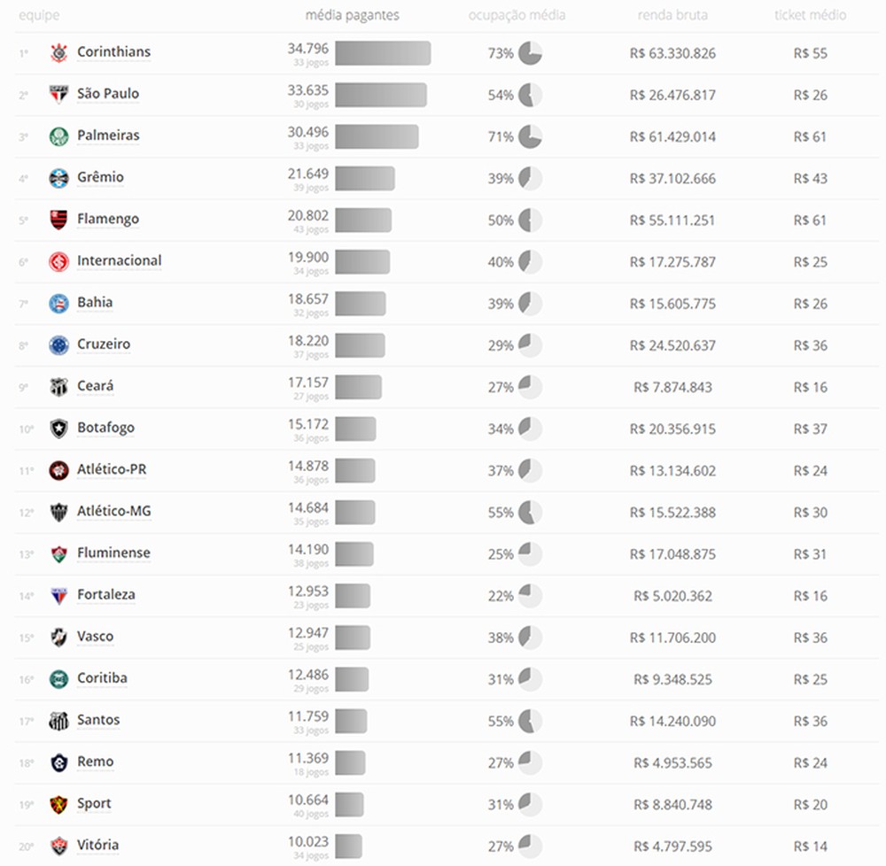Click the São Paulo club crest
The width and height of the screenshot is (886, 866).
point(58,95)
